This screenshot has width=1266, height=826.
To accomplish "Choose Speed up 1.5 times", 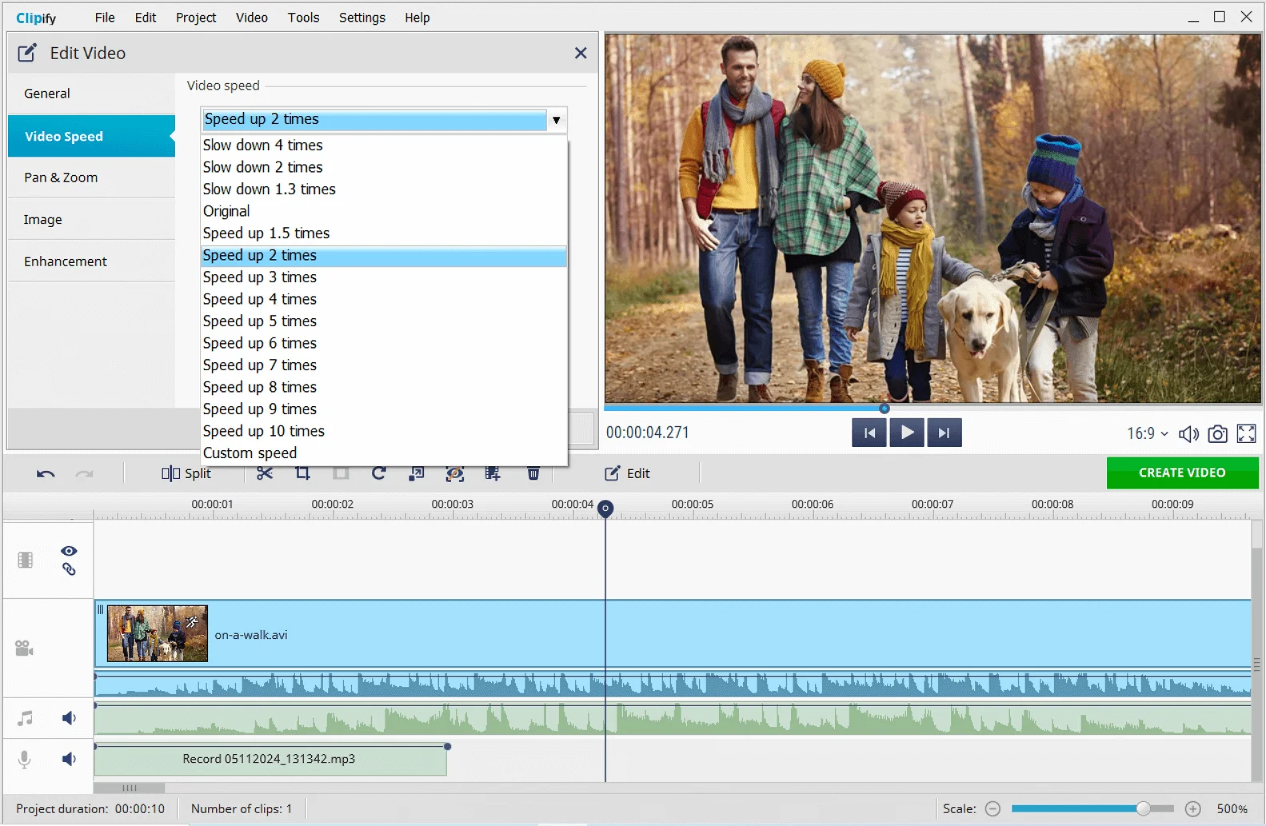I will (384, 233).
